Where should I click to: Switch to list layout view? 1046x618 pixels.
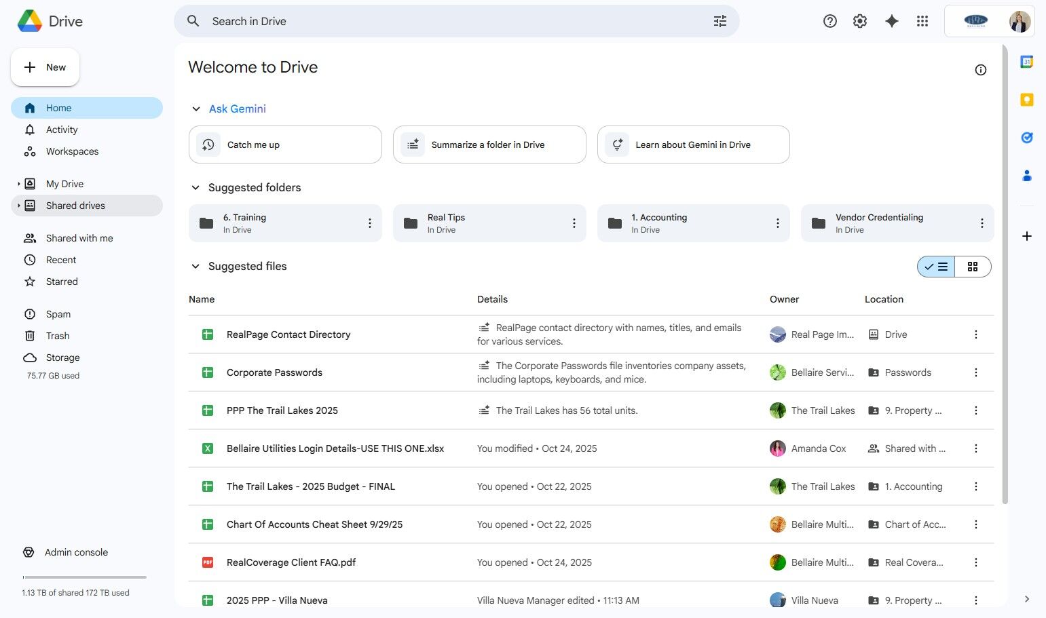point(936,267)
